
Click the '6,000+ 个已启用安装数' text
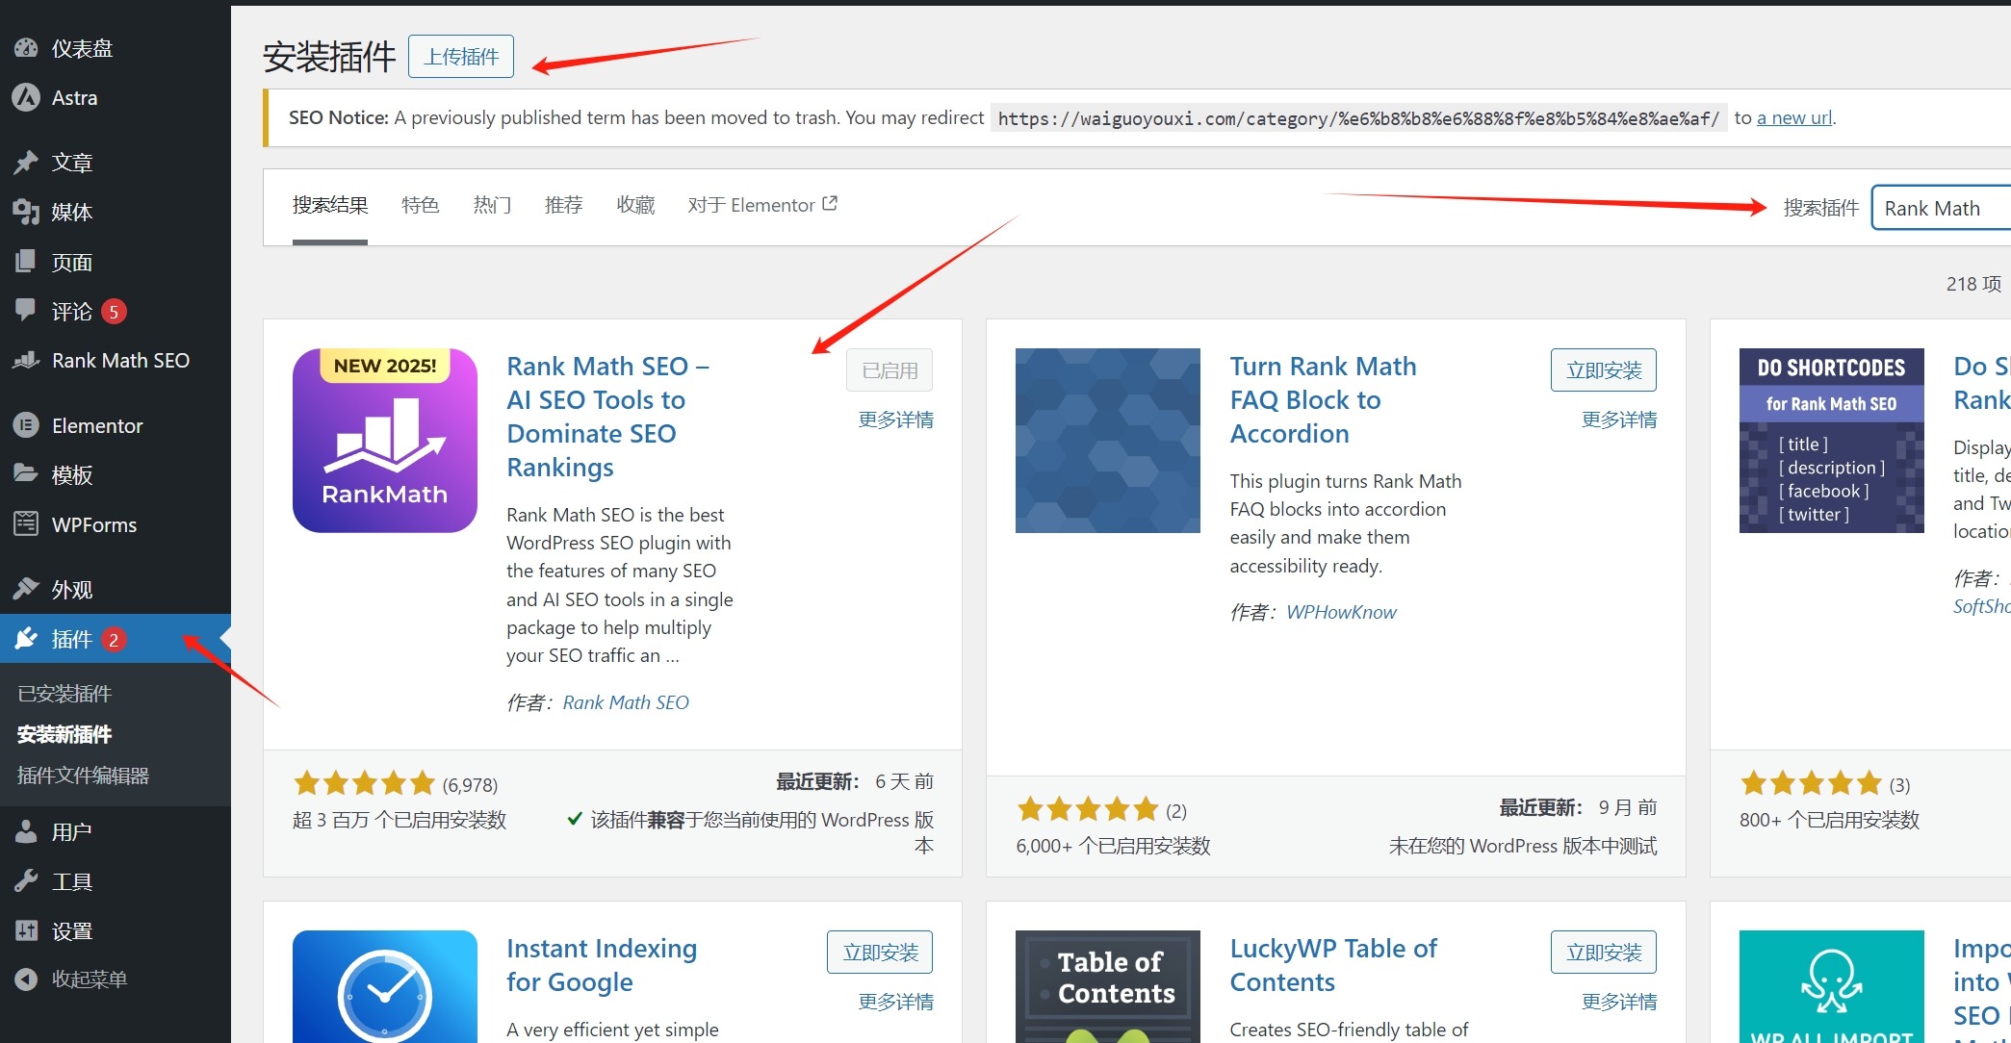tap(1113, 846)
